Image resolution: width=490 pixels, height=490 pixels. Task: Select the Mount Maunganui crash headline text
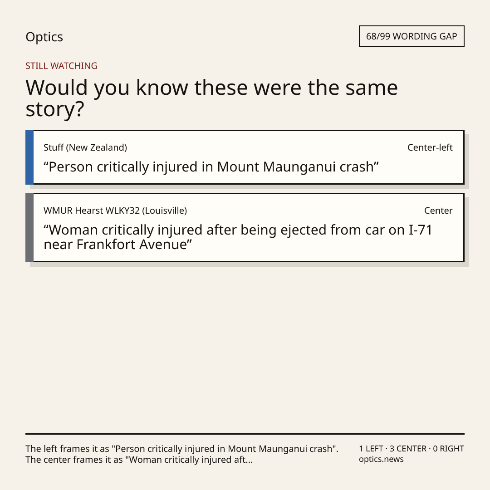tap(211, 167)
